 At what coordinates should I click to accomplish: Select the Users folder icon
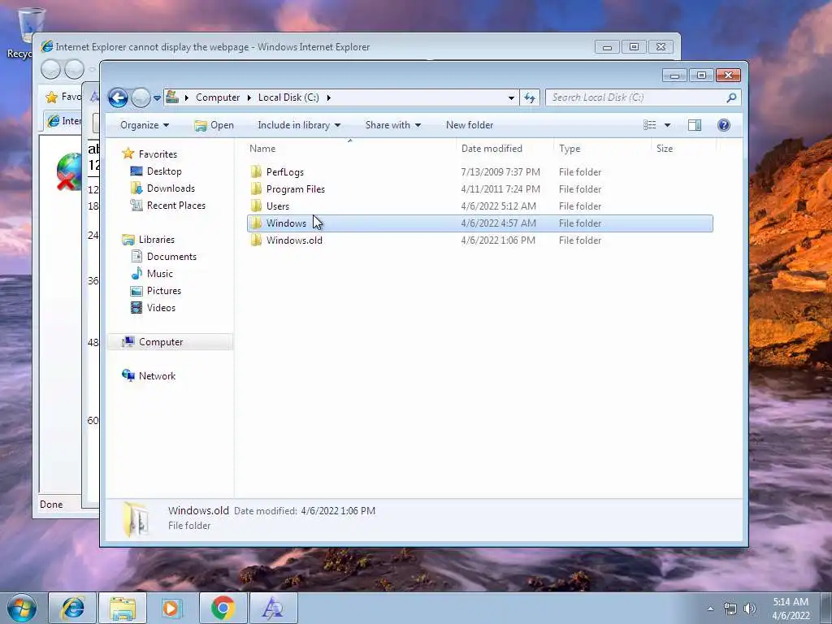256,206
